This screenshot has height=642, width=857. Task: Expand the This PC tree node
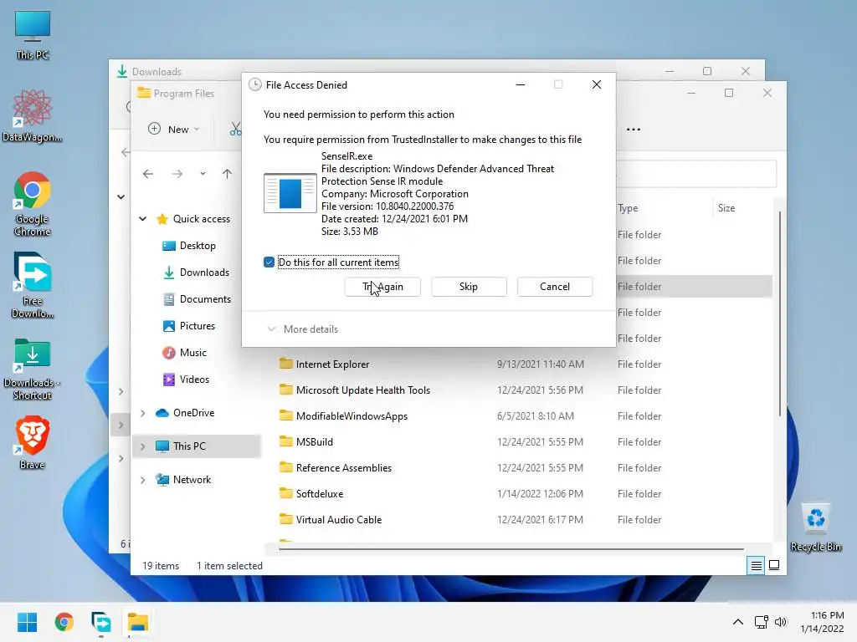(x=142, y=446)
